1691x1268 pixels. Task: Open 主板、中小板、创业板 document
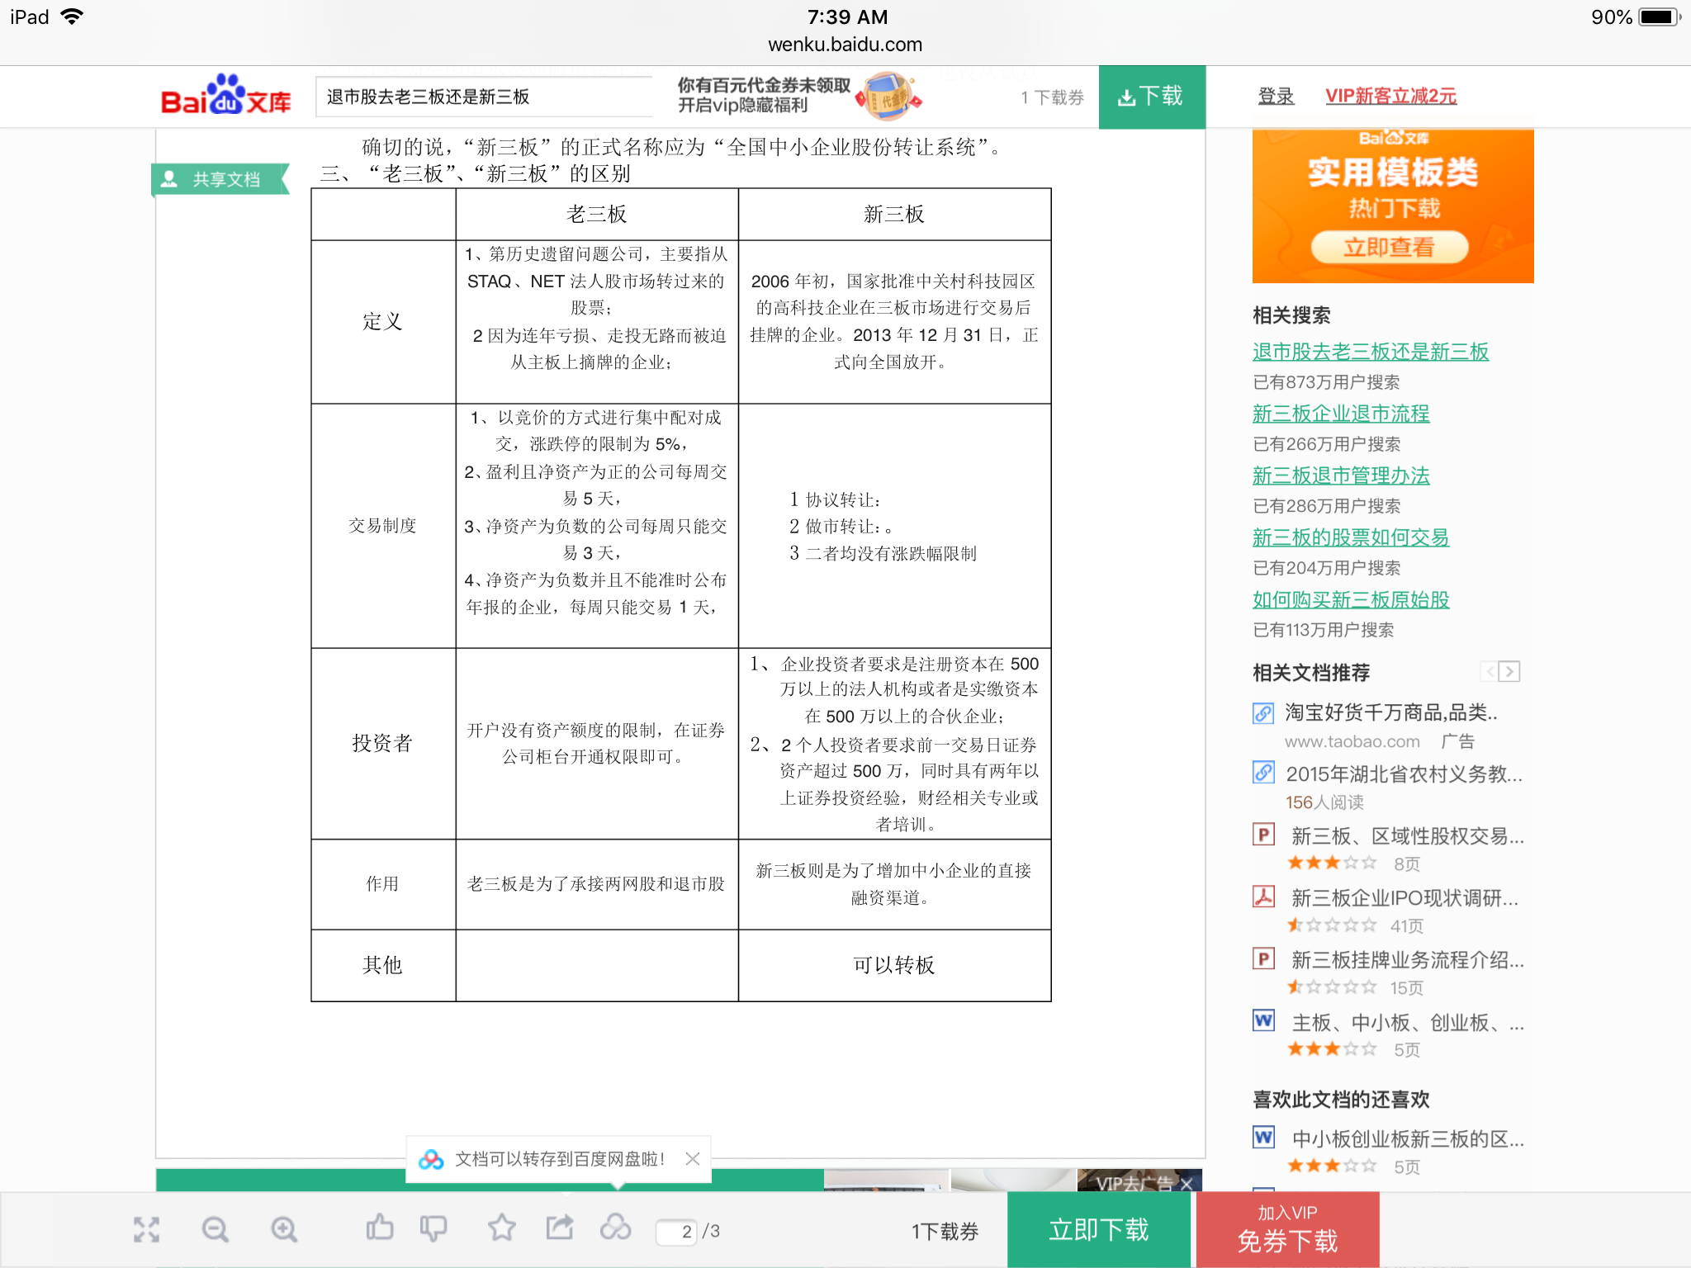coord(1408,1022)
